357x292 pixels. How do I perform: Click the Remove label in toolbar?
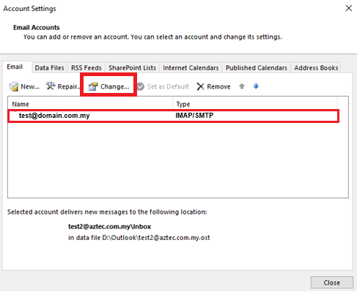pos(218,86)
